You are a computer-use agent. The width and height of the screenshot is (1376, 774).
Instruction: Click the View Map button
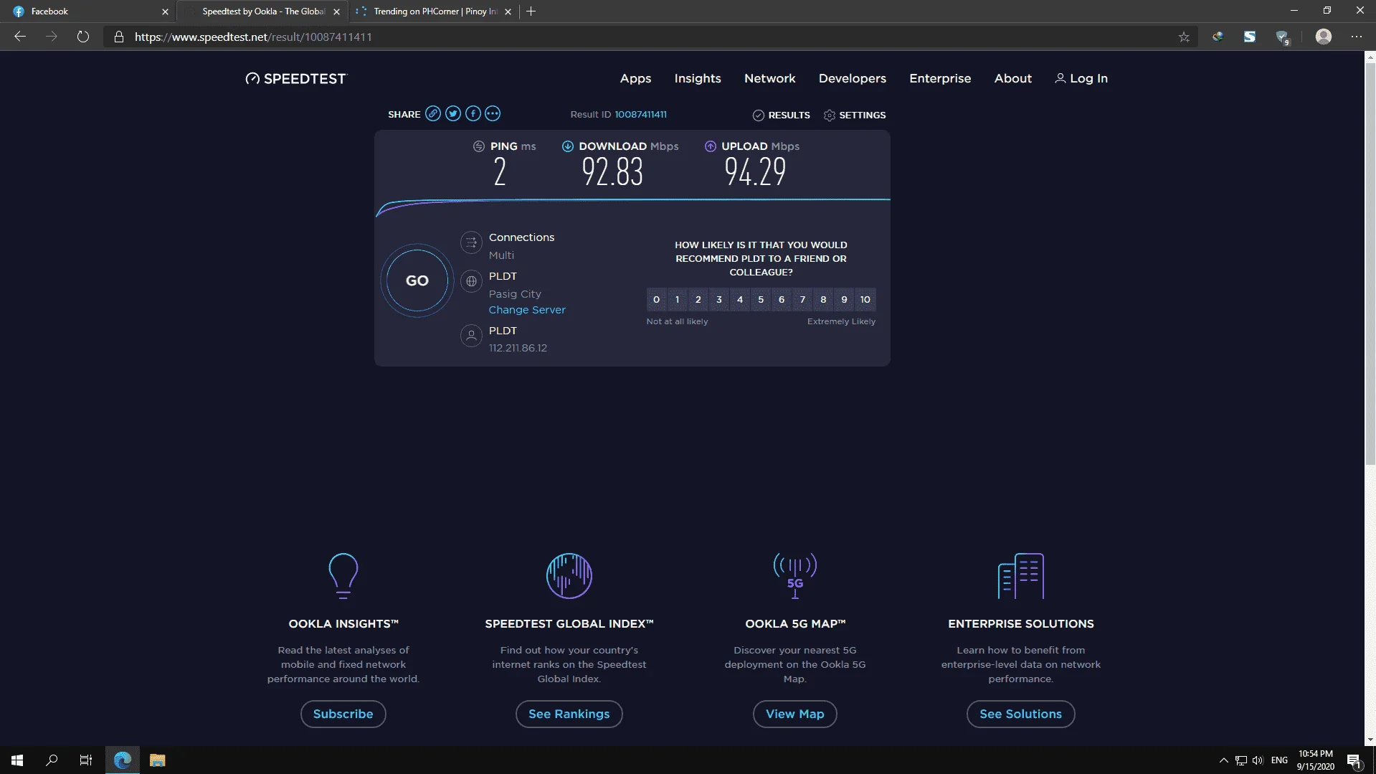click(795, 714)
